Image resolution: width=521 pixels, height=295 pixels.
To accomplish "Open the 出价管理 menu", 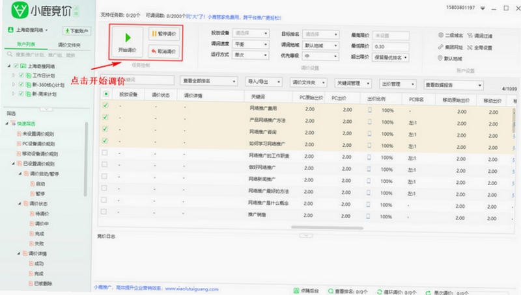I will click(x=398, y=84).
